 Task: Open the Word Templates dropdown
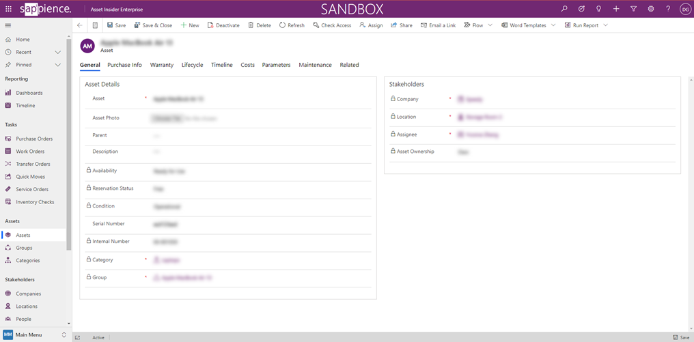click(553, 25)
